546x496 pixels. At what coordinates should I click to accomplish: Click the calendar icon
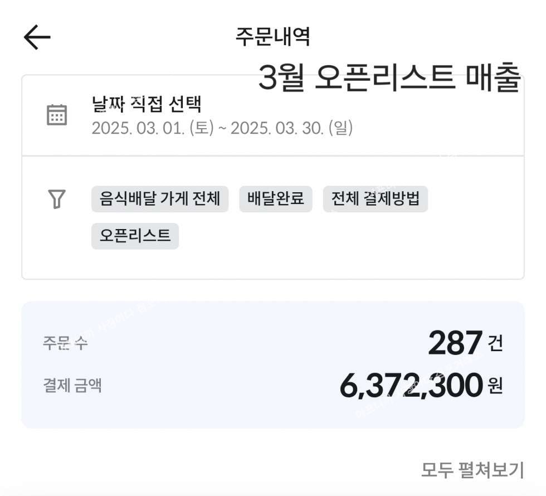click(x=57, y=115)
